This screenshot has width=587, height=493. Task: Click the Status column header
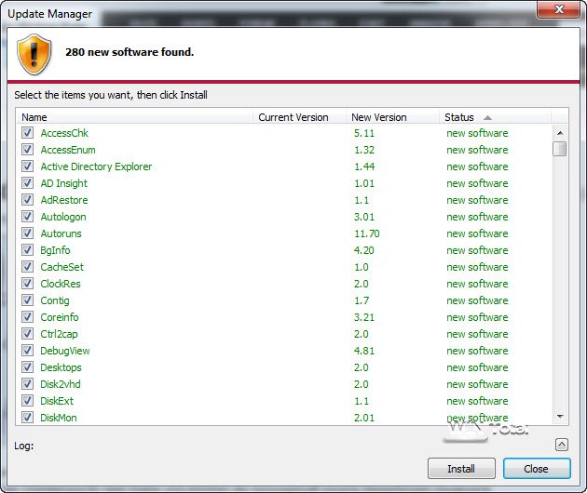coord(495,117)
